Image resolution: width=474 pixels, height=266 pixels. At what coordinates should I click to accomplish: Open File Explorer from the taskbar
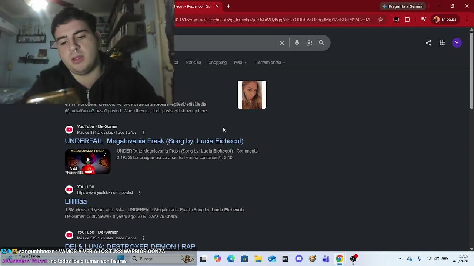(258, 259)
